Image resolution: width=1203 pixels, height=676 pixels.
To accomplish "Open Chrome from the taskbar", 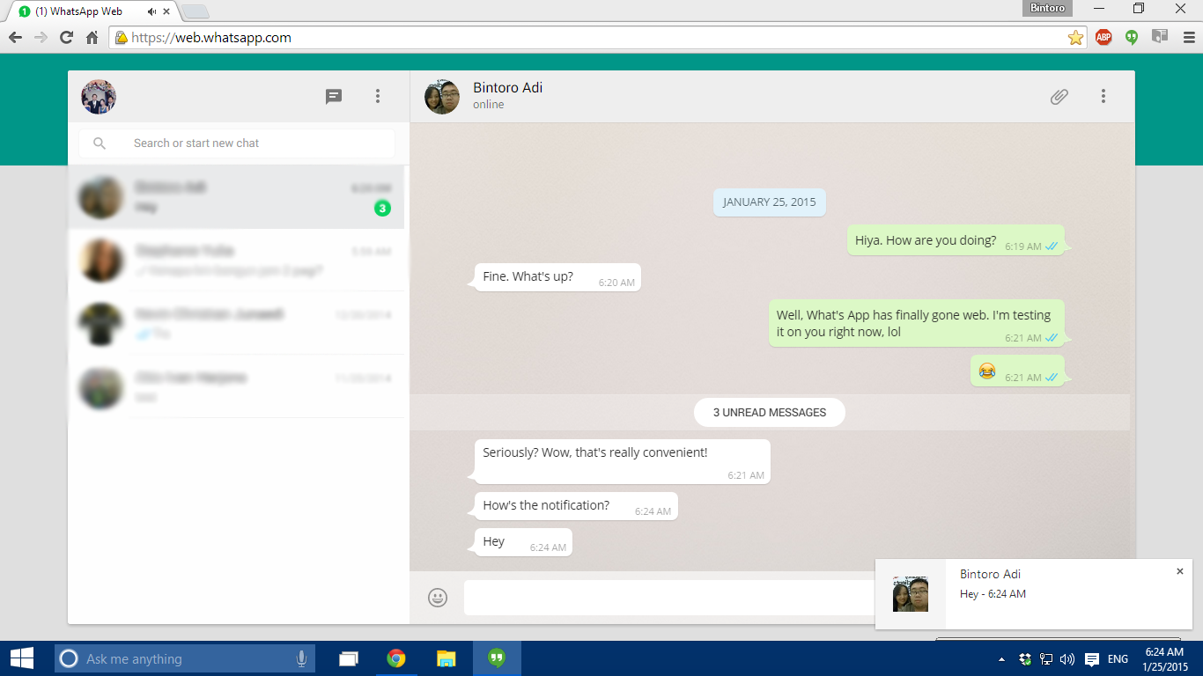I will pyautogui.click(x=396, y=658).
